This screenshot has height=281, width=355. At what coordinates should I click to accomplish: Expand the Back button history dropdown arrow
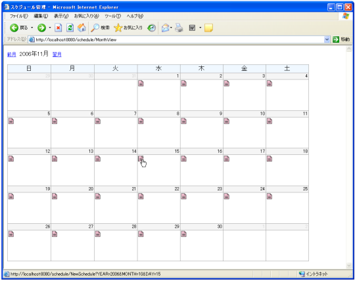32,28
